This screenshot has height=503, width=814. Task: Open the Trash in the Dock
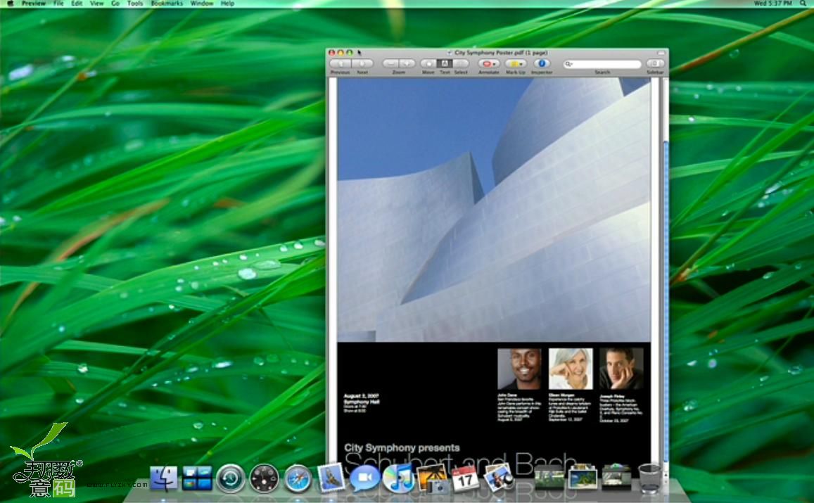pos(649,478)
